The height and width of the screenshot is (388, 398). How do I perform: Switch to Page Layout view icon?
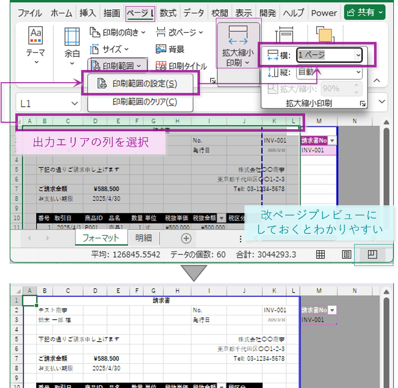[x=346, y=254]
